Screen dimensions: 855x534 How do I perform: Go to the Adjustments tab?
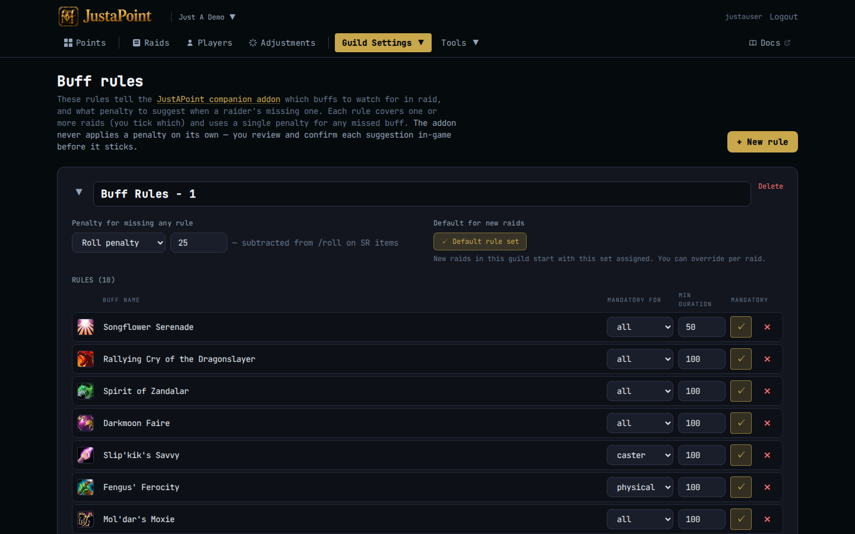point(282,43)
